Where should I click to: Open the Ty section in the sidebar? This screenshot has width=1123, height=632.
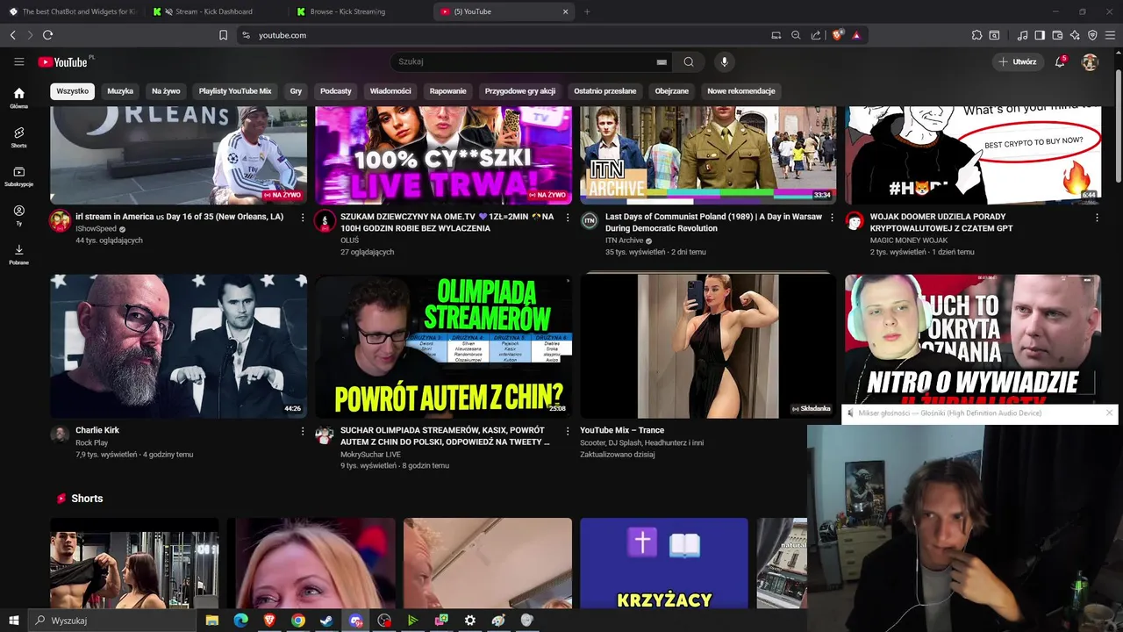[x=18, y=216]
